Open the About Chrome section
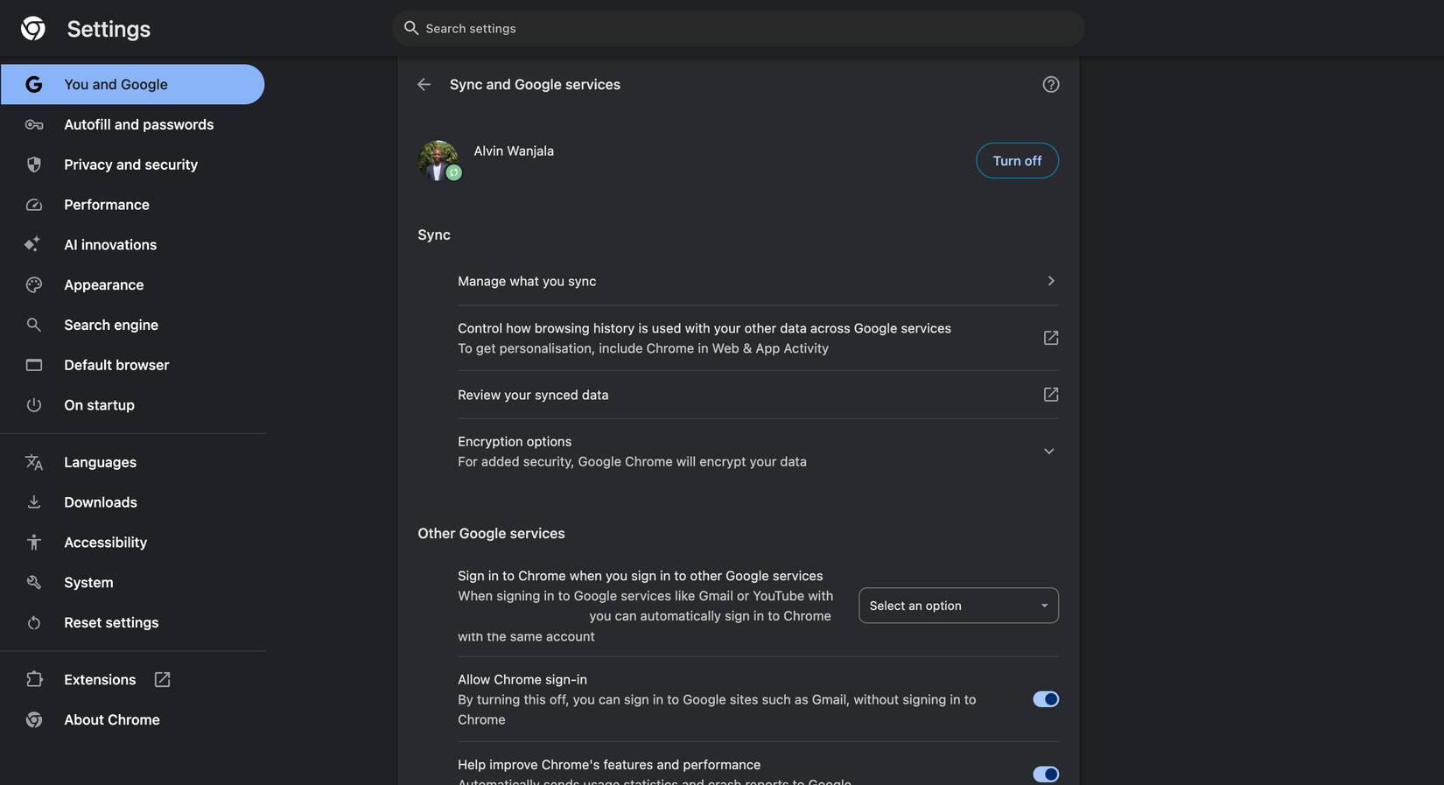Viewport: 1444px width, 785px height. (x=111, y=718)
